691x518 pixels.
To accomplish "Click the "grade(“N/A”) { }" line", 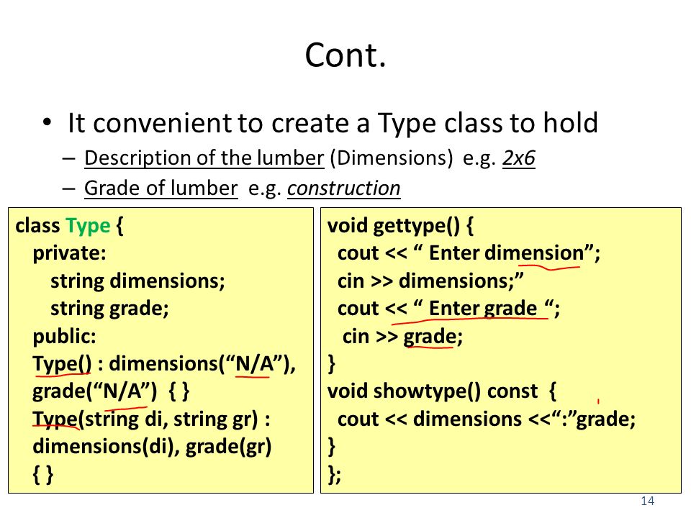I will coord(111,391).
